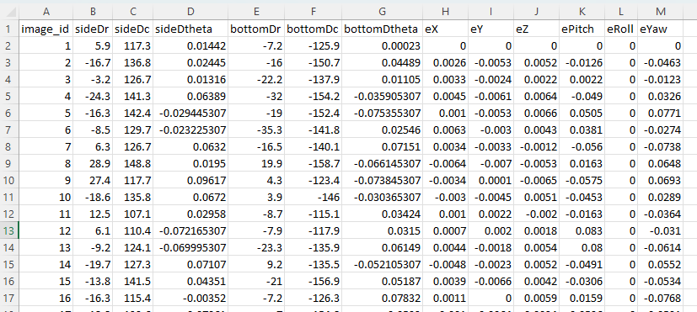This screenshot has width=697, height=312.
Task: Select cell with value -0.069995307
Action: (x=190, y=247)
